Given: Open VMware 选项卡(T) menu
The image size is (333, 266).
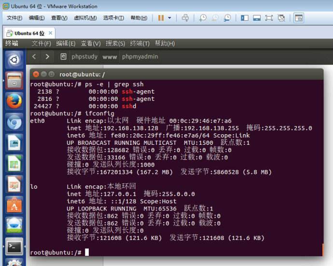Looking at the screenshot, I should point(113,18).
